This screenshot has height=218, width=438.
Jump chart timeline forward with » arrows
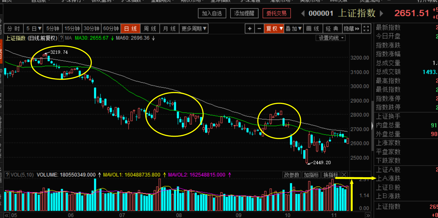click(x=368, y=215)
